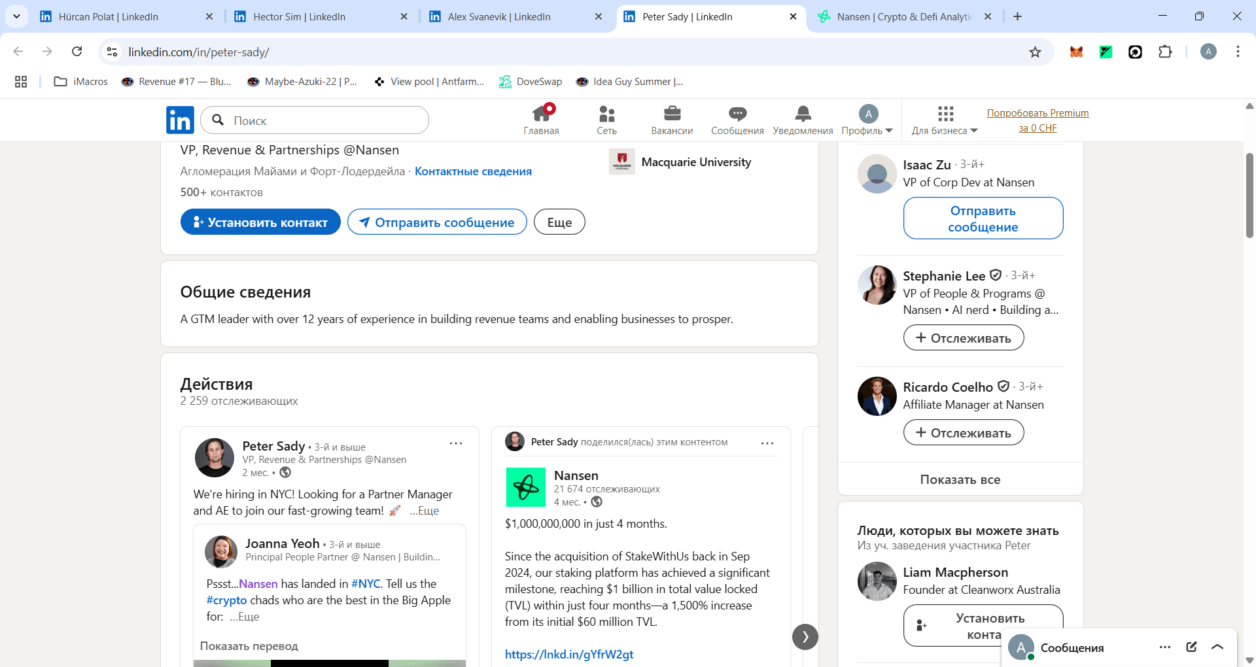This screenshot has width=1256, height=667.
Task: Open the Сеть network page
Action: tap(606, 120)
